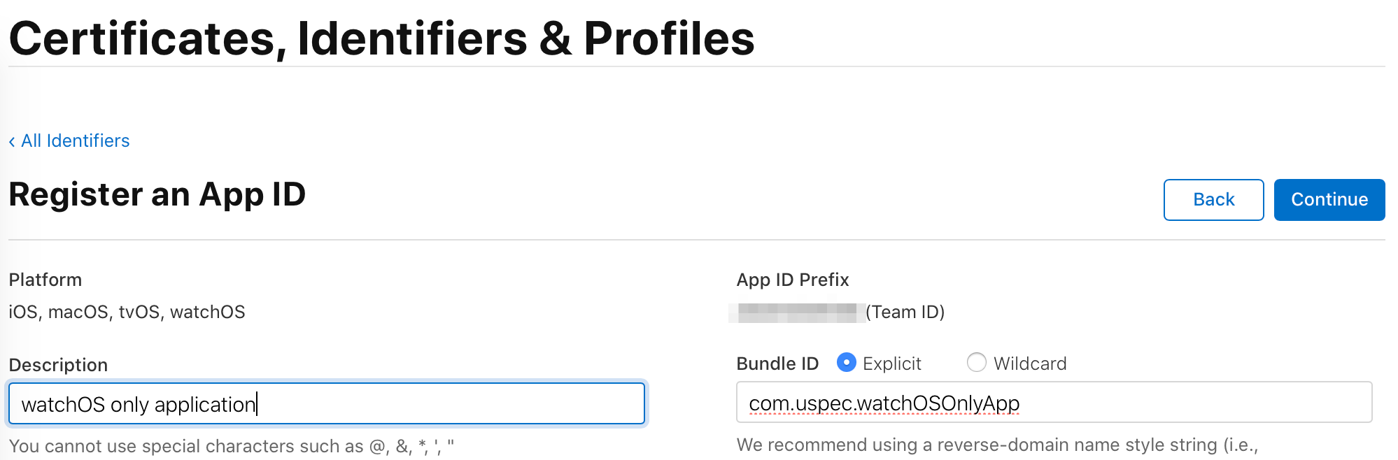The image size is (1398, 460).
Task: Click the Platform label
Action: point(45,280)
